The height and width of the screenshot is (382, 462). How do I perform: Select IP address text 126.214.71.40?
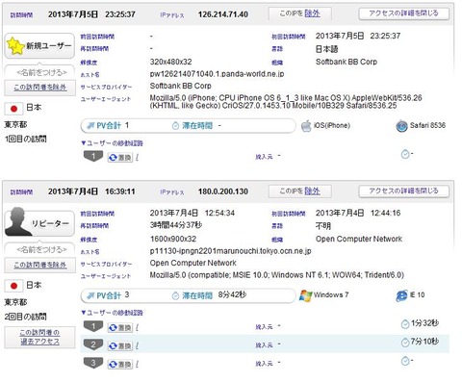[223, 14]
